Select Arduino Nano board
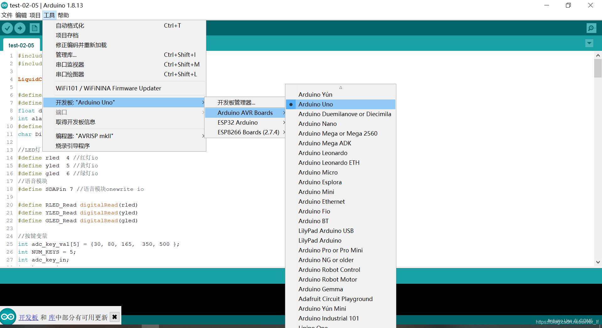 click(x=341, y=124)
